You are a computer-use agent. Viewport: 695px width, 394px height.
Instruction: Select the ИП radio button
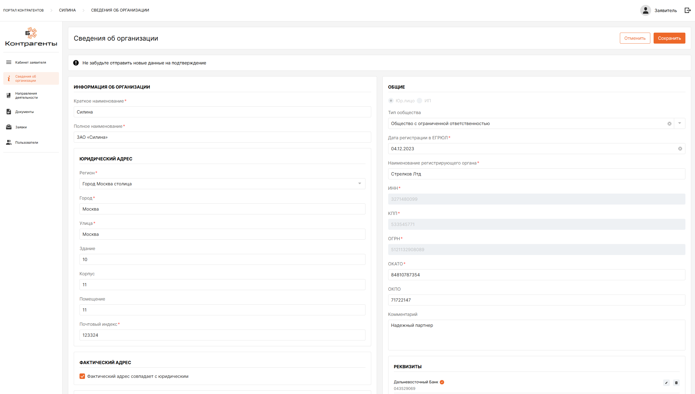[x=419, y=101]
